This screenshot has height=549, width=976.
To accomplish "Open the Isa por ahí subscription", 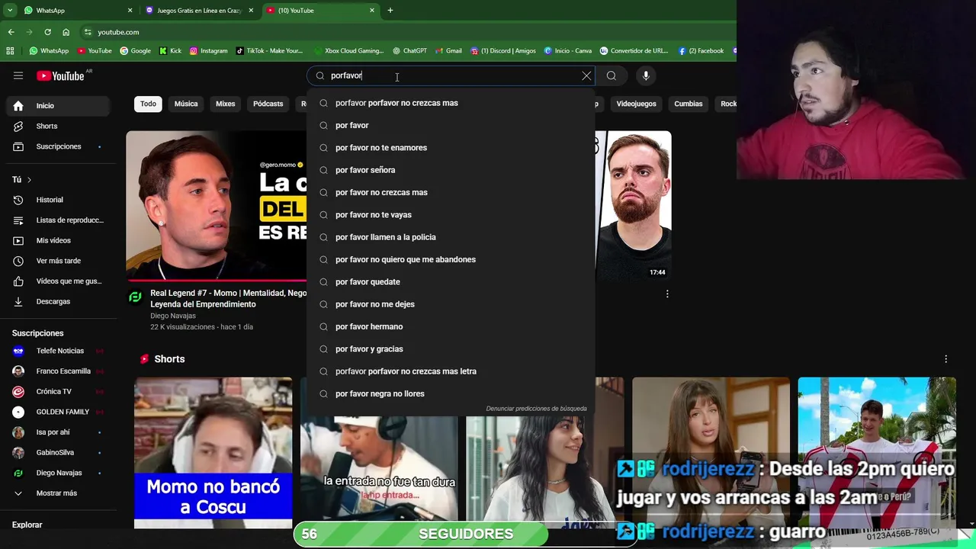I will tap(58, 432).
